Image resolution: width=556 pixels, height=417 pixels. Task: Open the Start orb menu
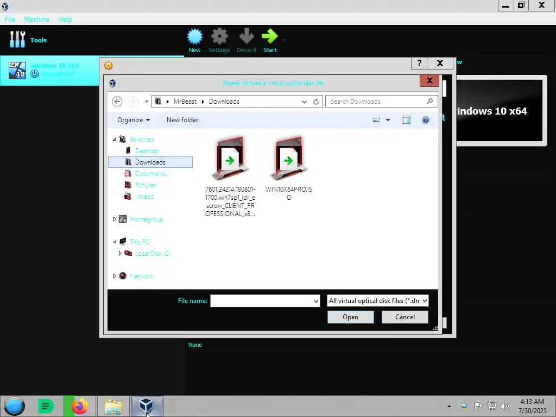click(15, 406)
